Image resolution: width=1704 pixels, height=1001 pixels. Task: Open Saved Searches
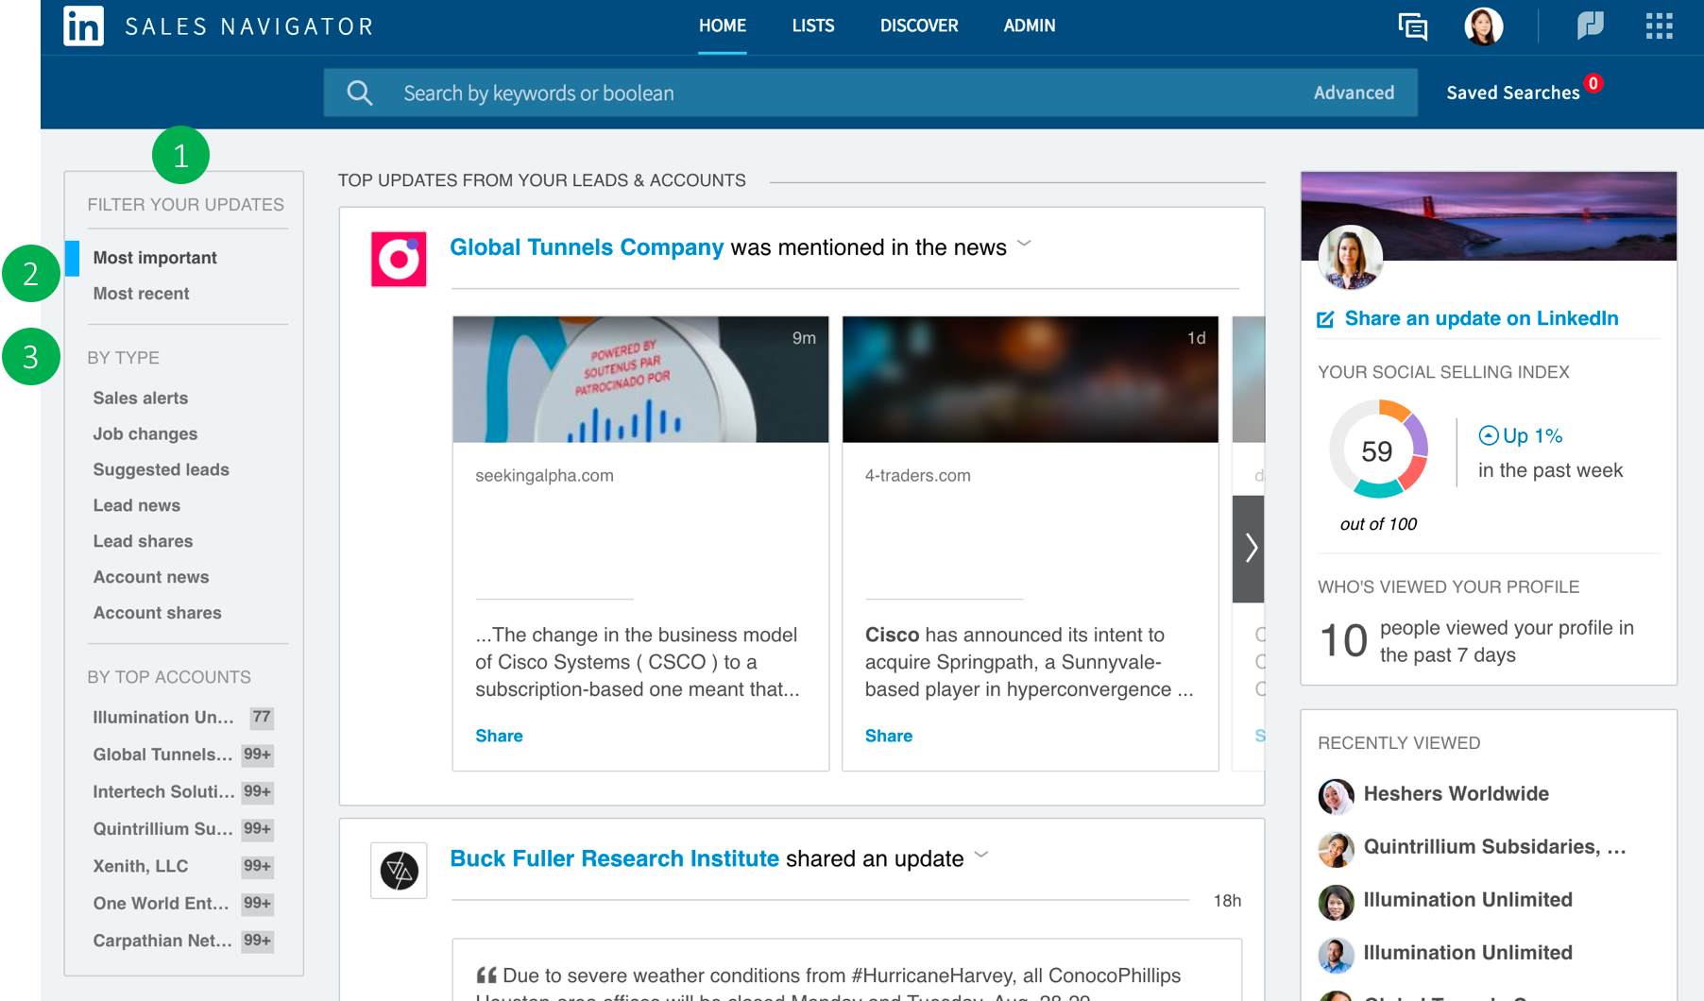tap(1513, 93)
